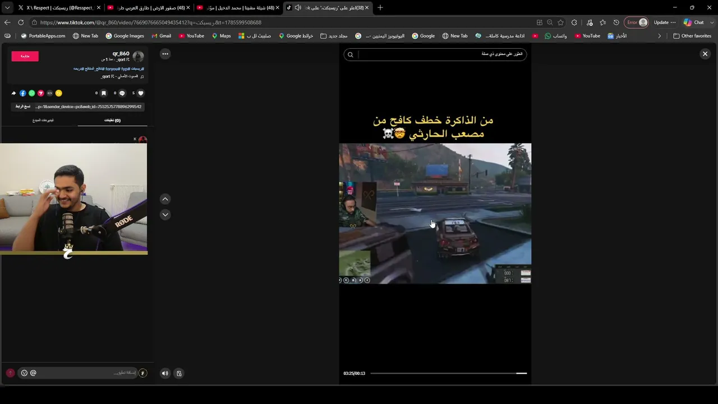The width and height of the screenshot is (718, 404).
Task: Open browser history icon
Action: [616, 22]
